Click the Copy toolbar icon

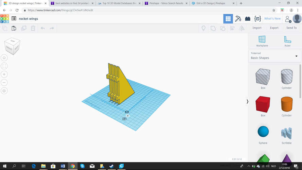point(5,28)
